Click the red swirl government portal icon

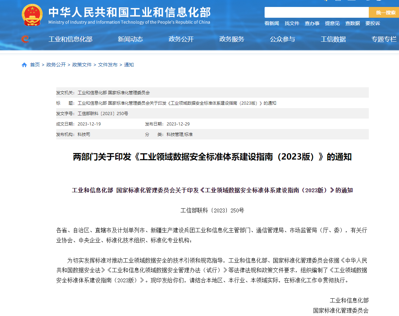coord(25,39)
